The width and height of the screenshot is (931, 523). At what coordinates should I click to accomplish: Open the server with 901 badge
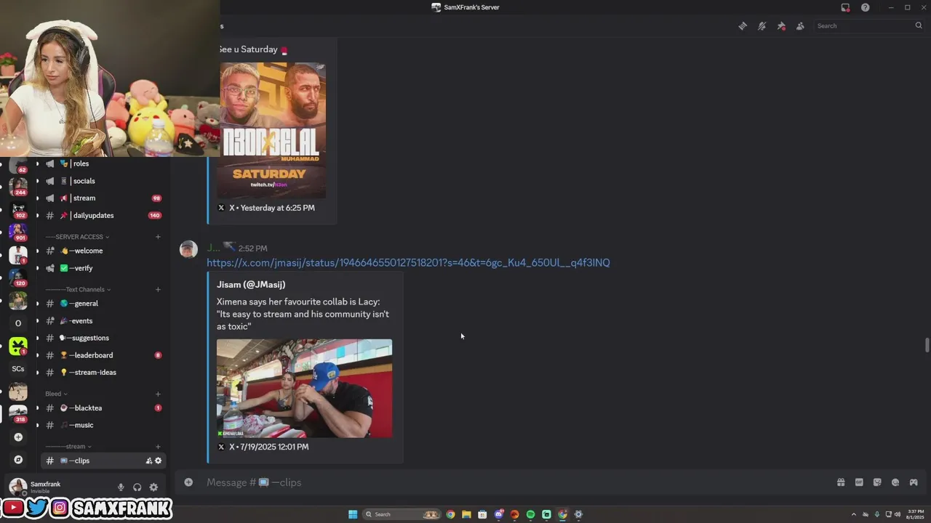pyautogui.click(x=18, y=232)
